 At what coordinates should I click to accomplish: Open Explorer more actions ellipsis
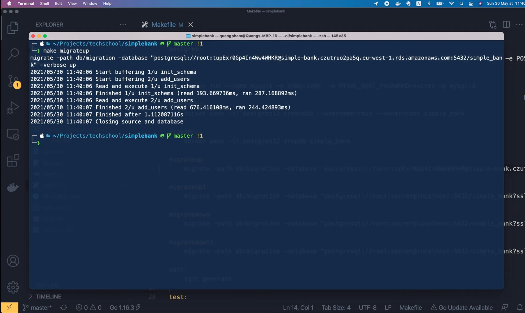(123, 24)
